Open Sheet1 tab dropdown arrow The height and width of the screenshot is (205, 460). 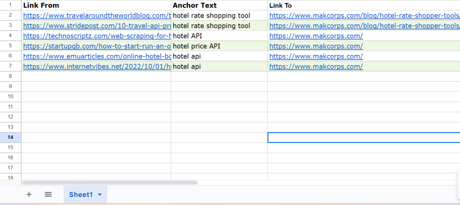[100, 195]
